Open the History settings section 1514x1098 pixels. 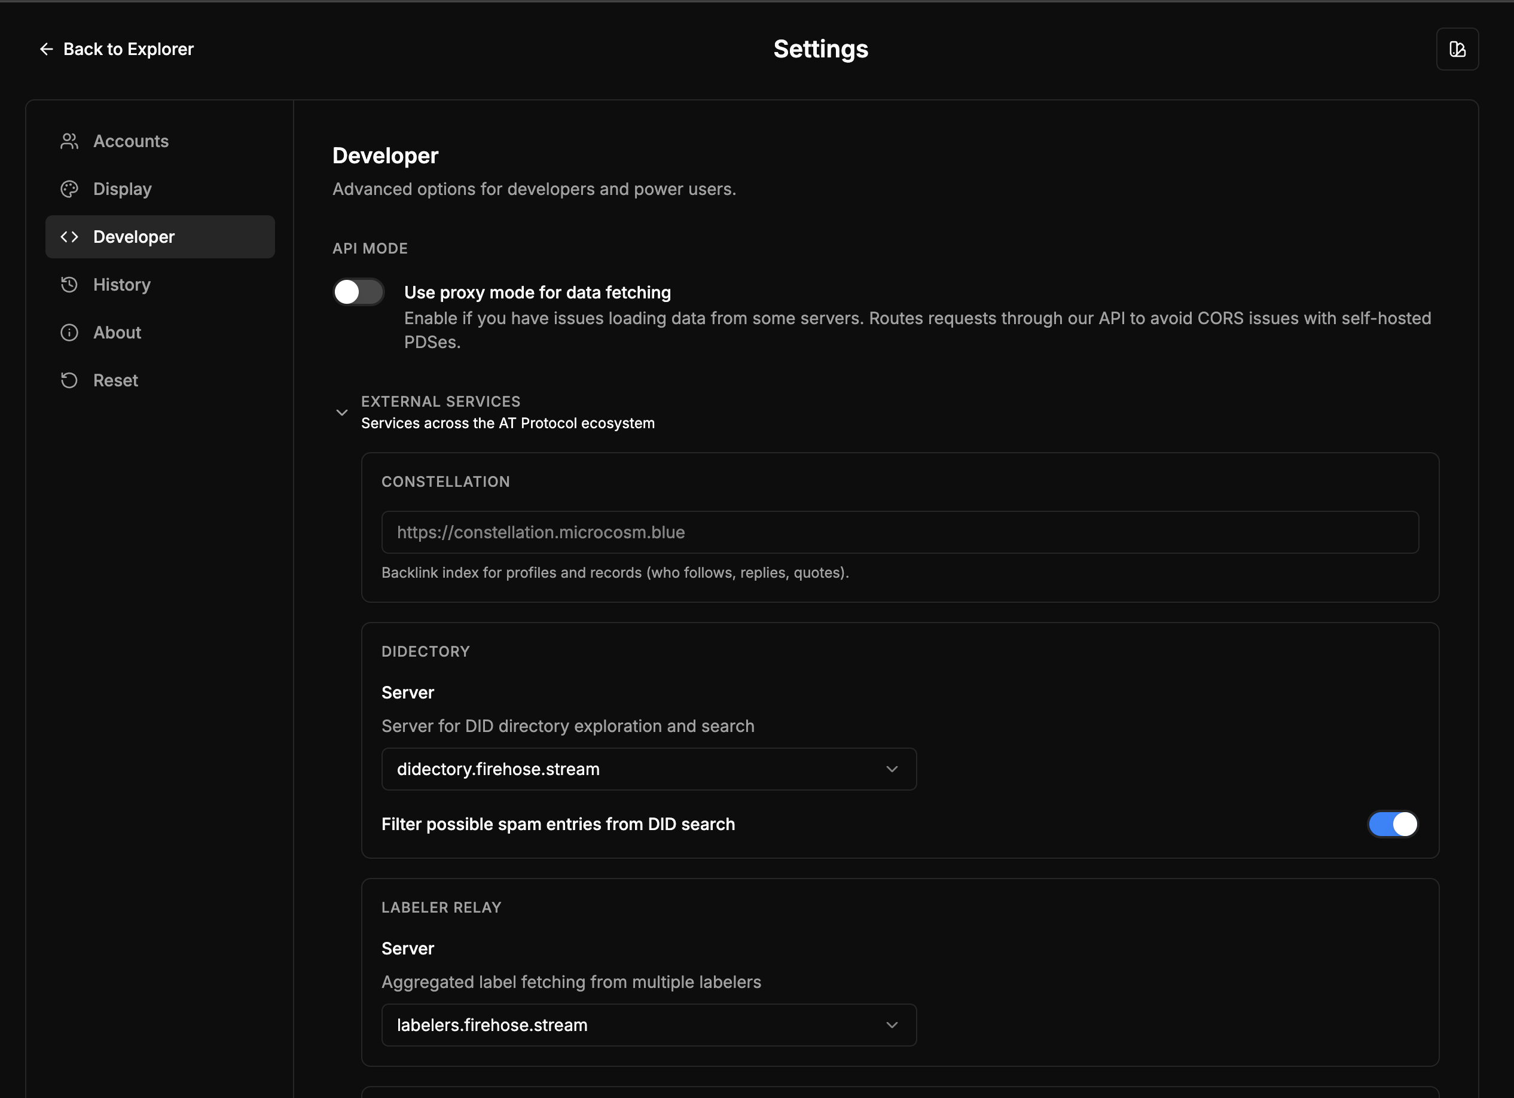122,285
